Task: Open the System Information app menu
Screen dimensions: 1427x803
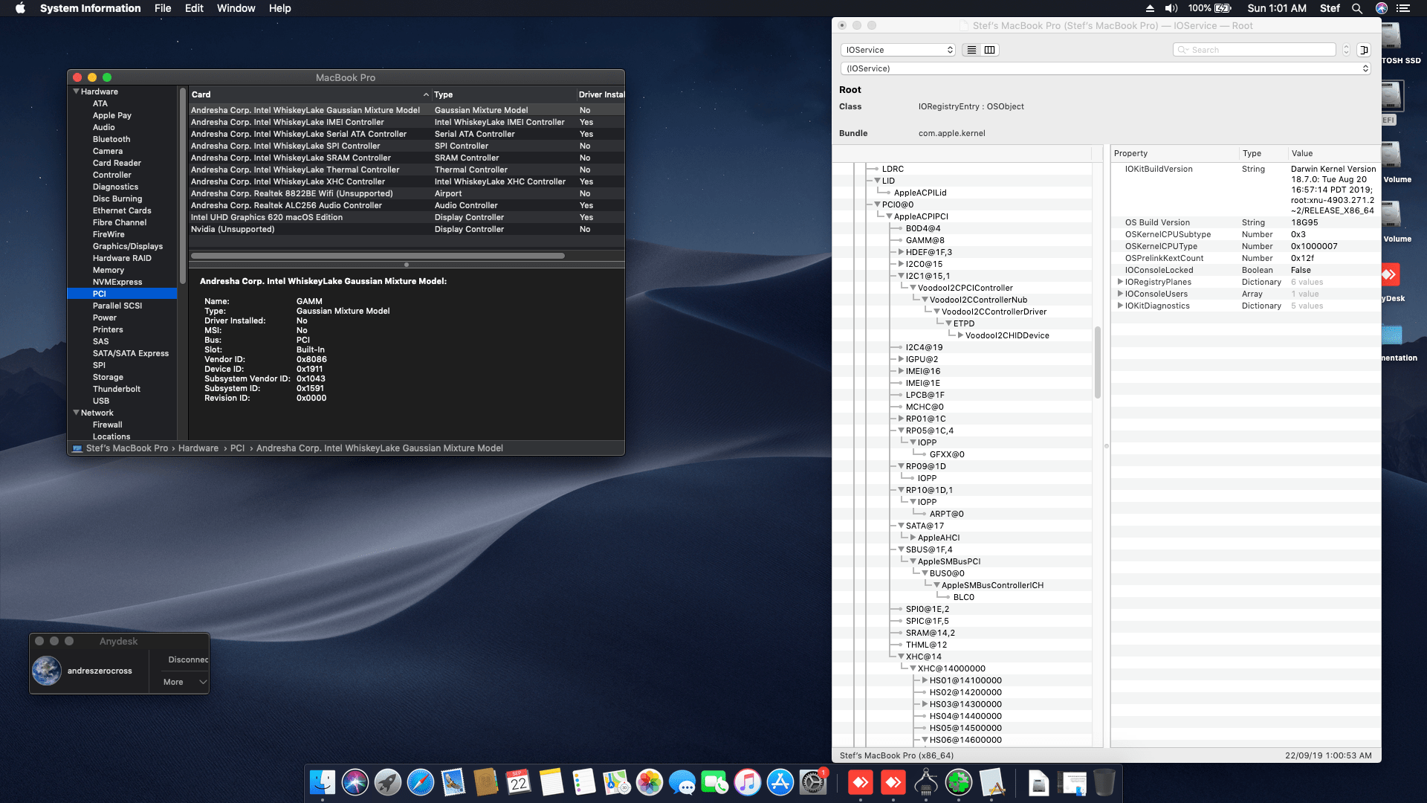Action: (x=91, y=8)
